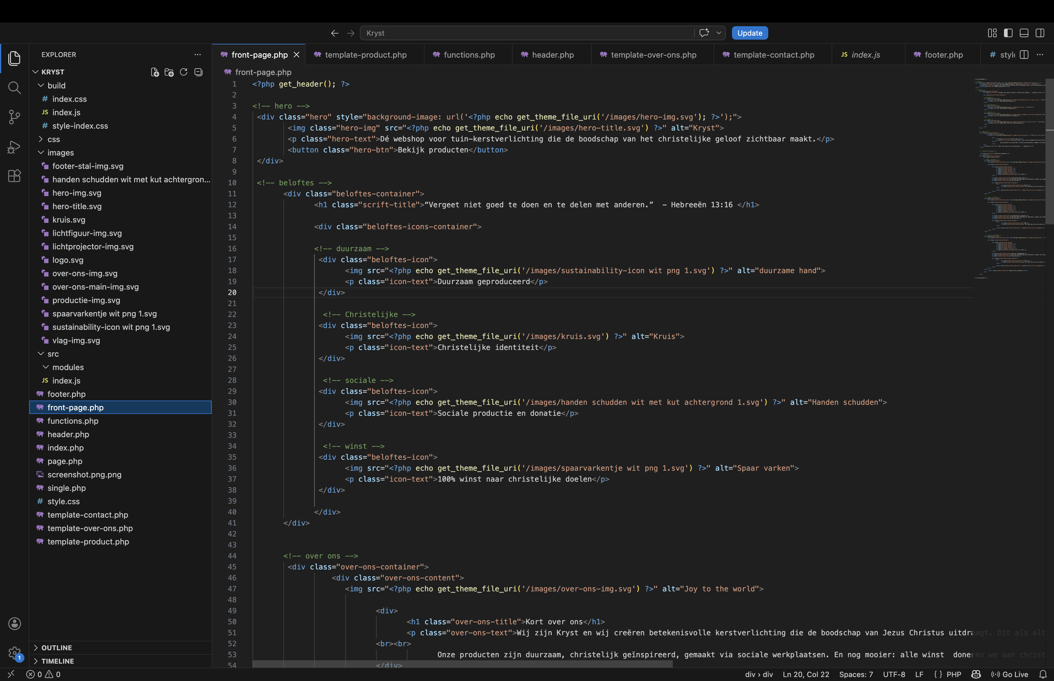Open go to line via Ln 20, Col 22
Screen dimensions: 1054x681
tap(806, 674)
